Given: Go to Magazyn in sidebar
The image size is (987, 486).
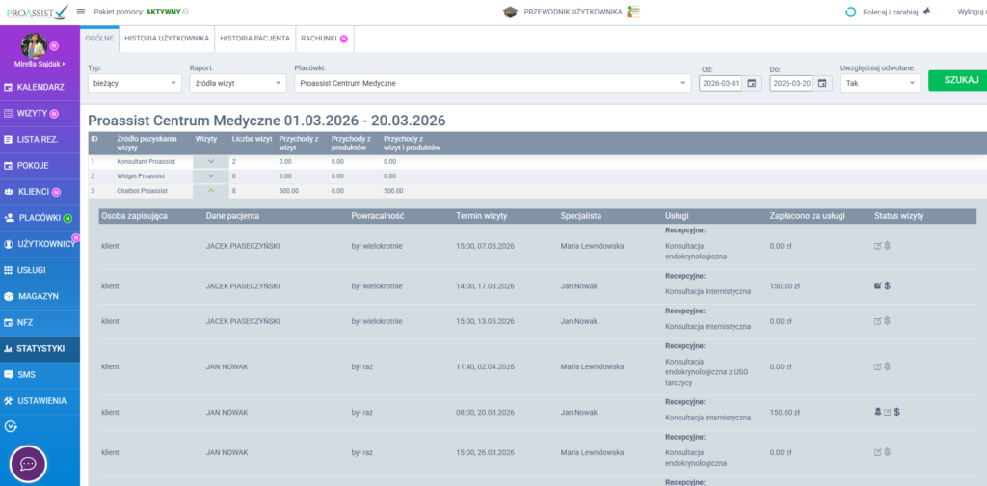Looking at the screenshot, I should (40, 296).
